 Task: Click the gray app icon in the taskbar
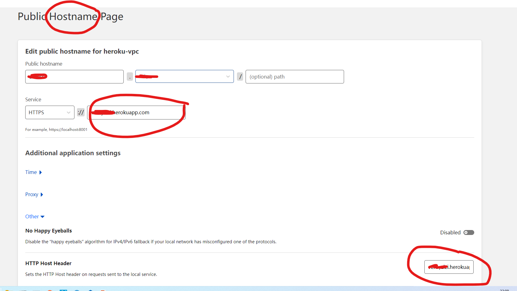coord(36,289)
